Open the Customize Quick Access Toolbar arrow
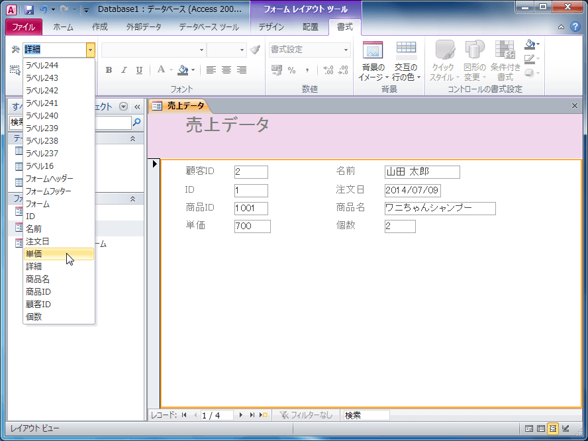The width and height of the screenshot is (588, 441). [x=86, y=10]
